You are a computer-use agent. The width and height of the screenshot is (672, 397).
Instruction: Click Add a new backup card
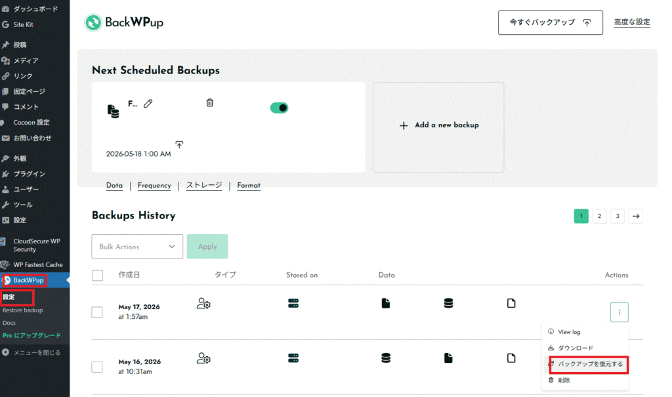coord(438,127)
